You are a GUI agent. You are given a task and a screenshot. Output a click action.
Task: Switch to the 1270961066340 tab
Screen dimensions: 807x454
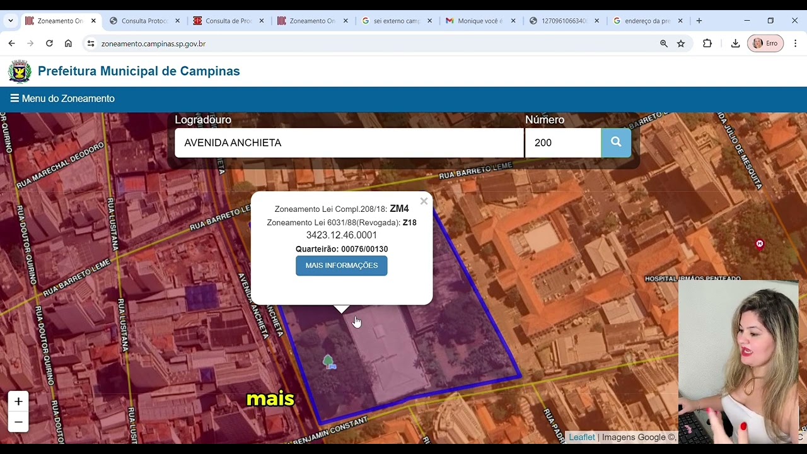[x=564, y=21]
